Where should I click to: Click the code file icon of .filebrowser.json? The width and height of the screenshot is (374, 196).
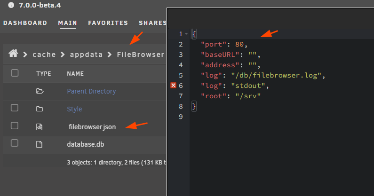(40, 127)
